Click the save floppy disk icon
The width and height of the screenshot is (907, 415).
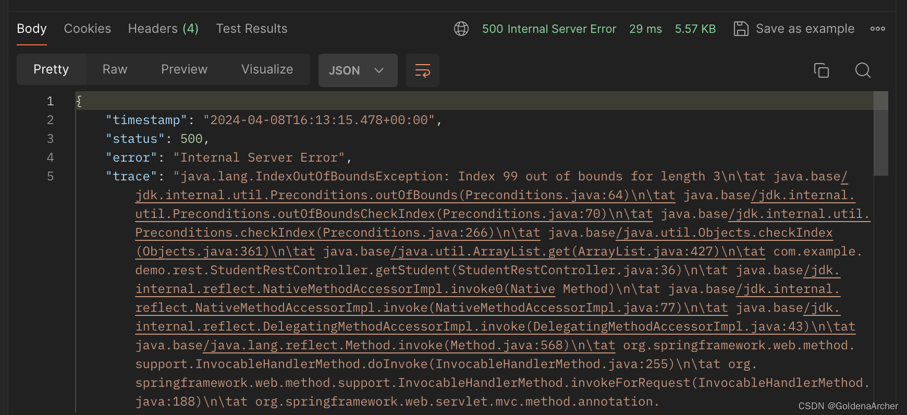(x=741, y=29)
